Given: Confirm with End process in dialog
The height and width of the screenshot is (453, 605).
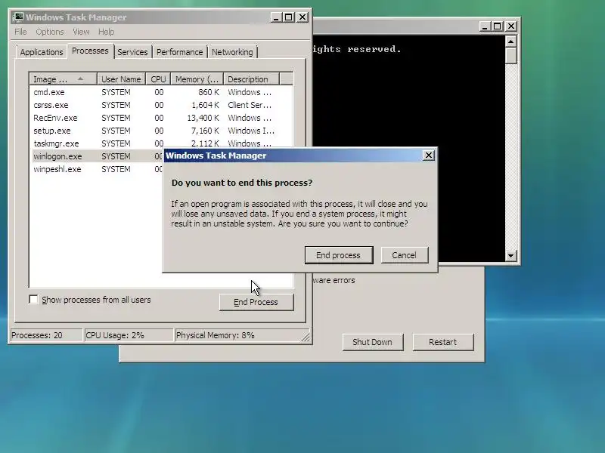Looking at the screenshot, I should [x=338, y=255].
